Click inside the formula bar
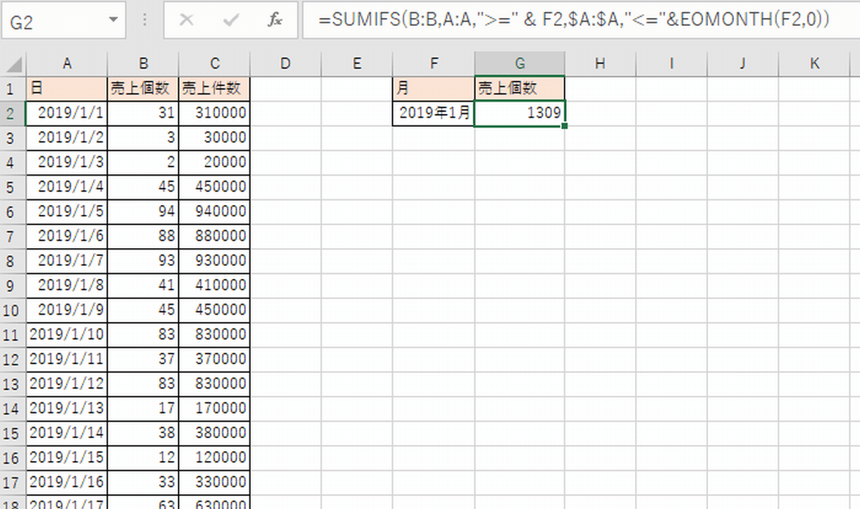The height and width of the screenshot is (509, 860). (x=502, y=20)
